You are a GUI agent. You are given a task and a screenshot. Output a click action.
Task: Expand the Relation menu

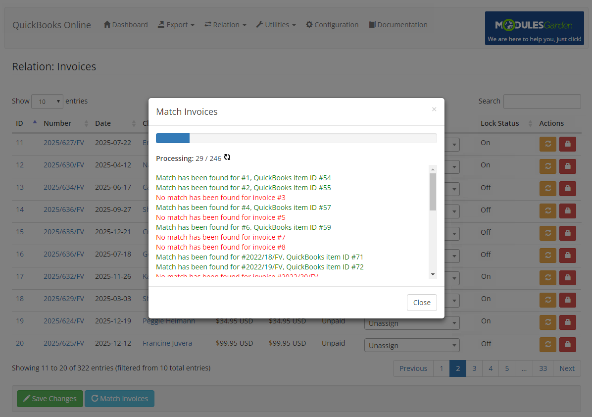click(x=225, y=24)
